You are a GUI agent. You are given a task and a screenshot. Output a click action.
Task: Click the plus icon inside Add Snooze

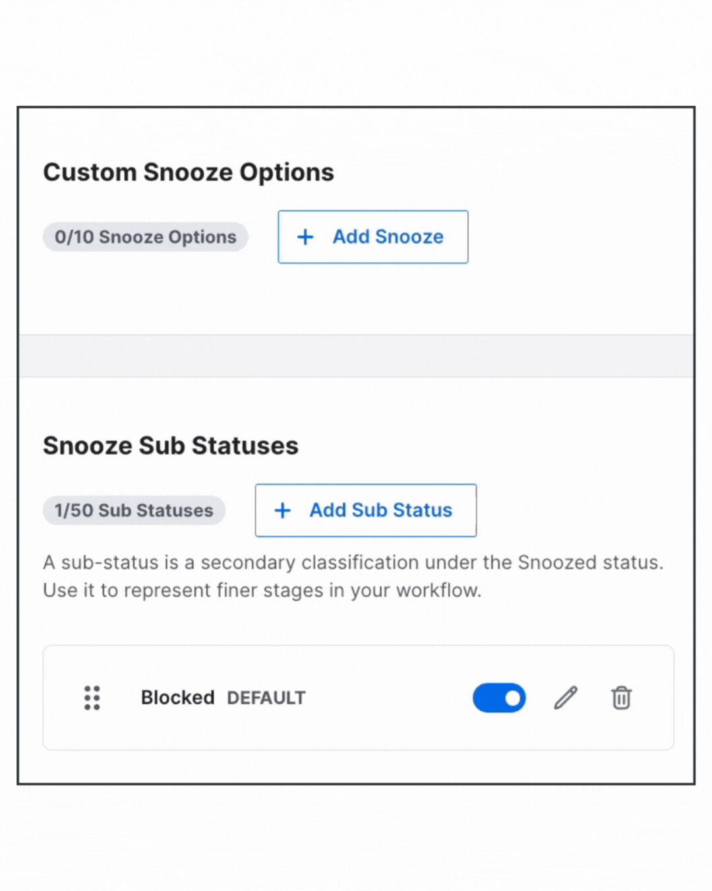click(305, 237)
